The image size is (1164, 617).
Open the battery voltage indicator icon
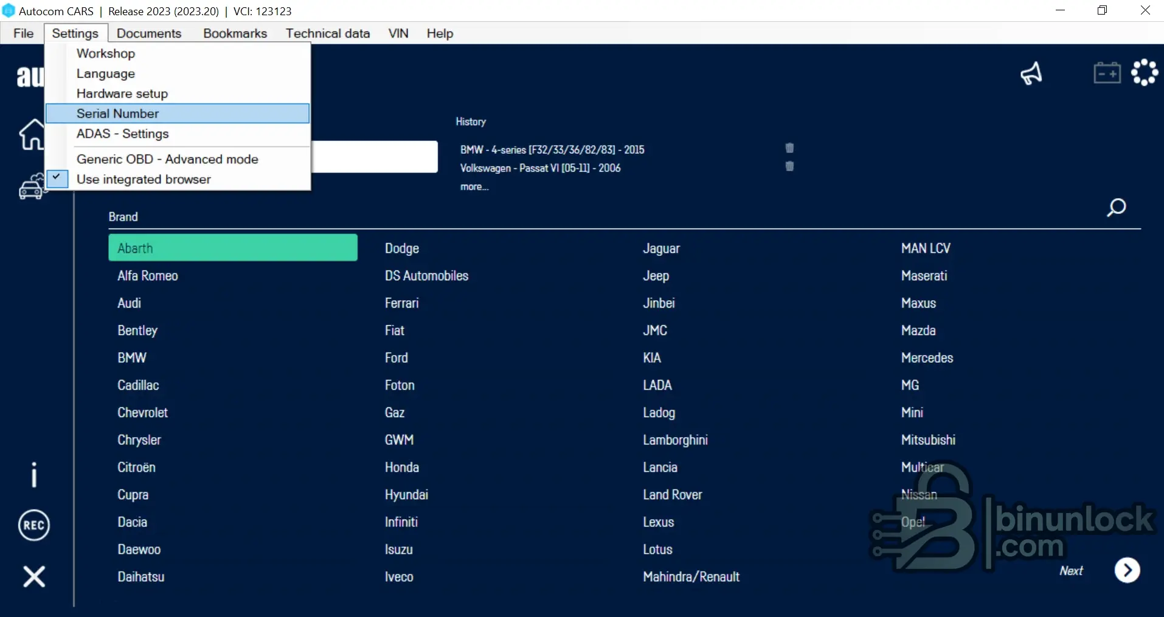pyautogui.click(x=1107, y=73)
